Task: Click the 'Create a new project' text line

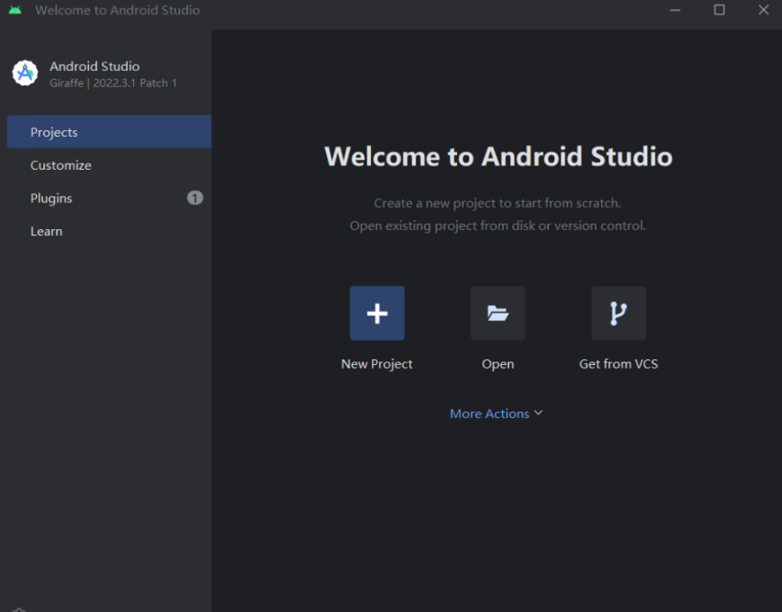Action: pyautogui.click(x=498, y=203)
